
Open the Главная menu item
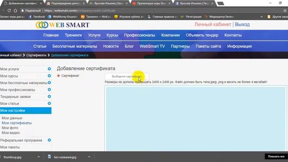[51, 35]
